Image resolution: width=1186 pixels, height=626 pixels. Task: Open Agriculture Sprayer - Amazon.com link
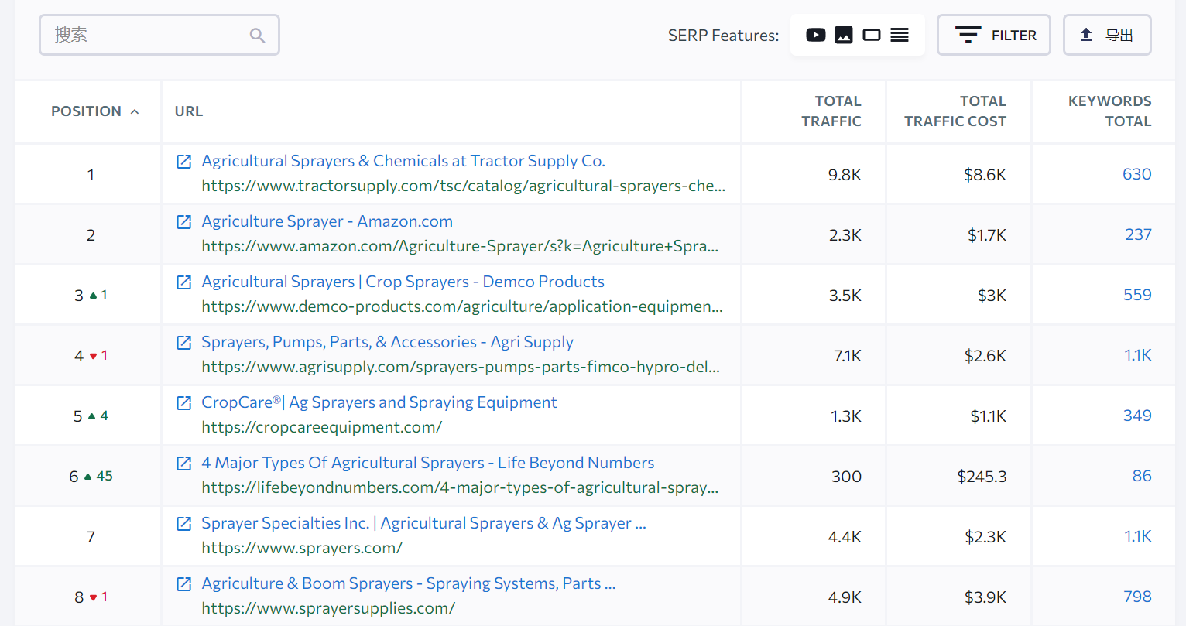pyautogui.click(x=327, y=221)
